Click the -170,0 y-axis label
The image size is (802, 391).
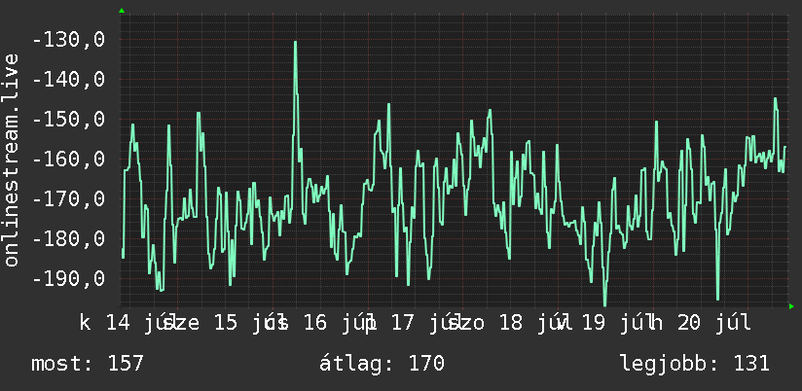[68, 198]
